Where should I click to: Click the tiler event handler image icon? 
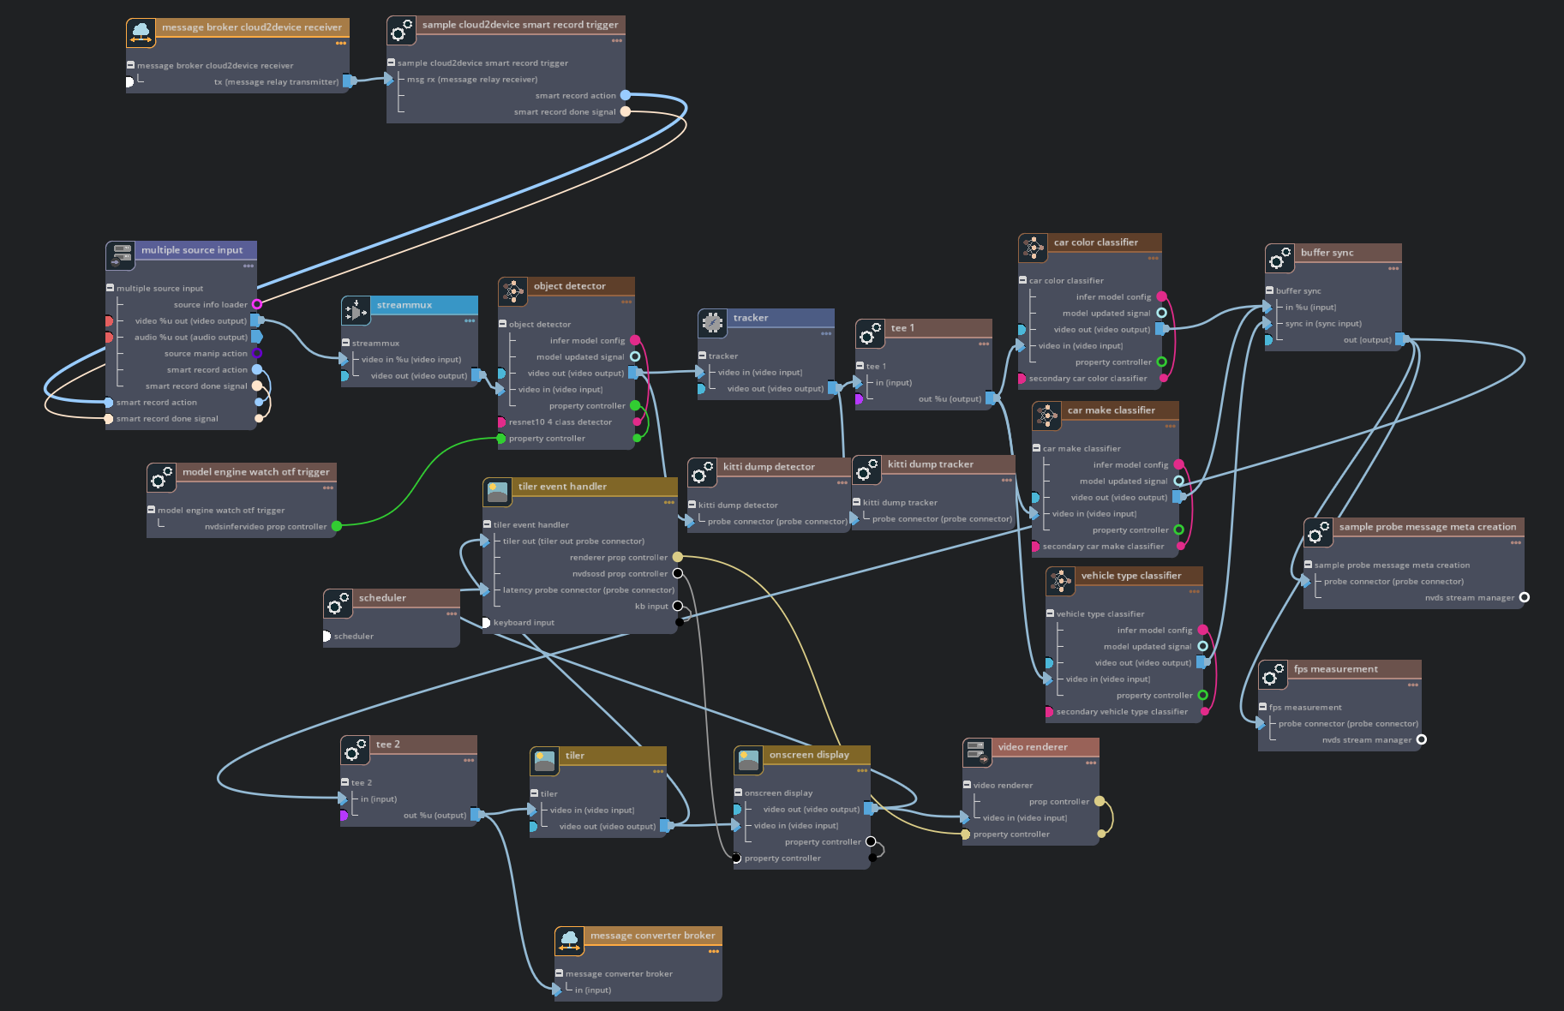tap(497, 492)
